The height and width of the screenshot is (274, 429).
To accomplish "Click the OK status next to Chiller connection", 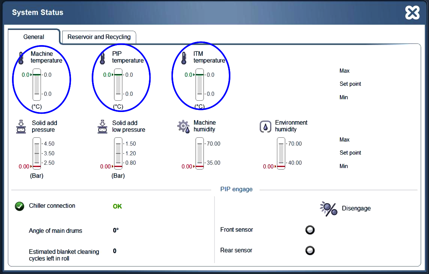I will pos(117,206).
